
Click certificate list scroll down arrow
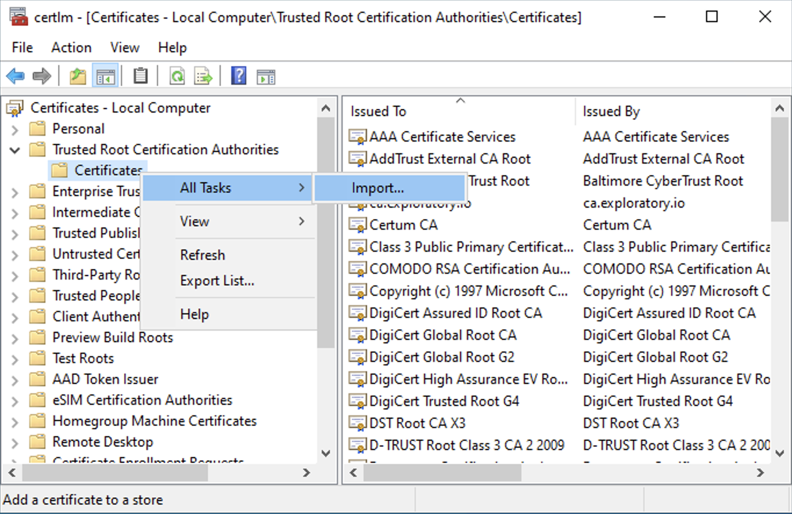[x=780, y=453]
